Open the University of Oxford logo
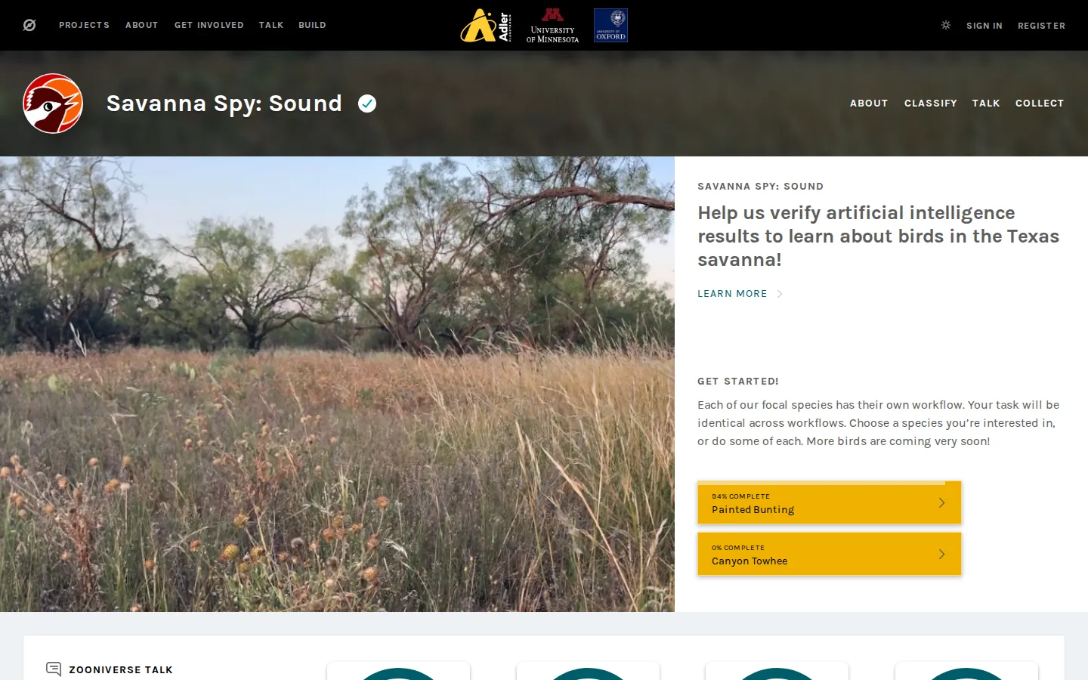The height and width of the screenshot is (680, 1088). [610, 25]
